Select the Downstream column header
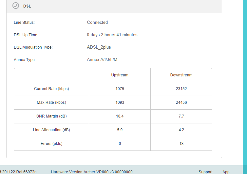Viewport: 247px width, 174px height. [181, 75]
